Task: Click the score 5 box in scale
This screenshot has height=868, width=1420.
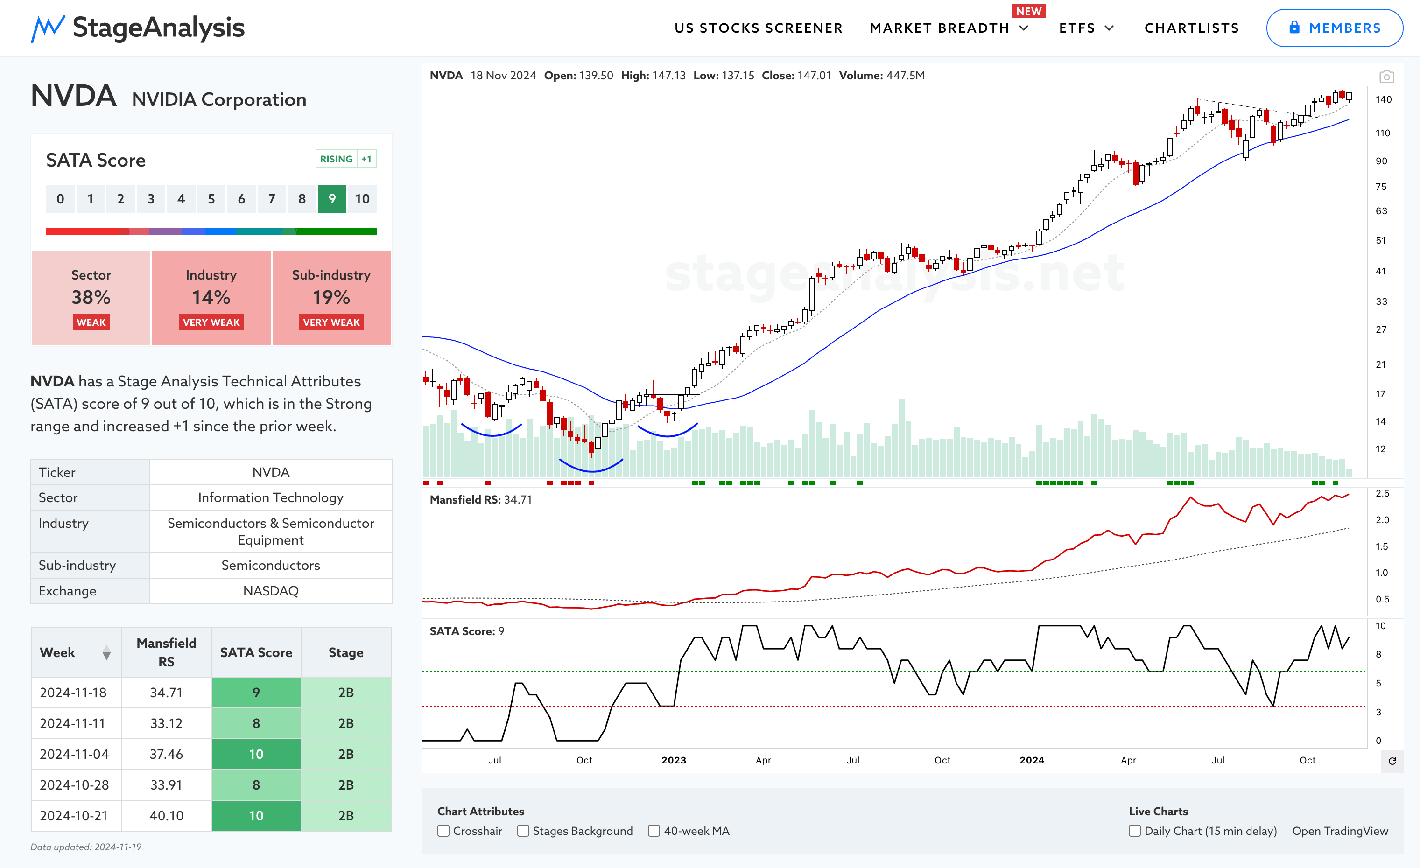Action: click(x=211, y=199)
